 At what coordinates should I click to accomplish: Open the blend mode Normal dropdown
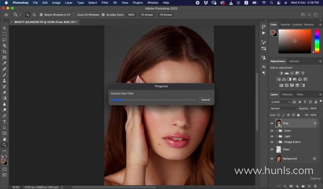coord(284,108)
